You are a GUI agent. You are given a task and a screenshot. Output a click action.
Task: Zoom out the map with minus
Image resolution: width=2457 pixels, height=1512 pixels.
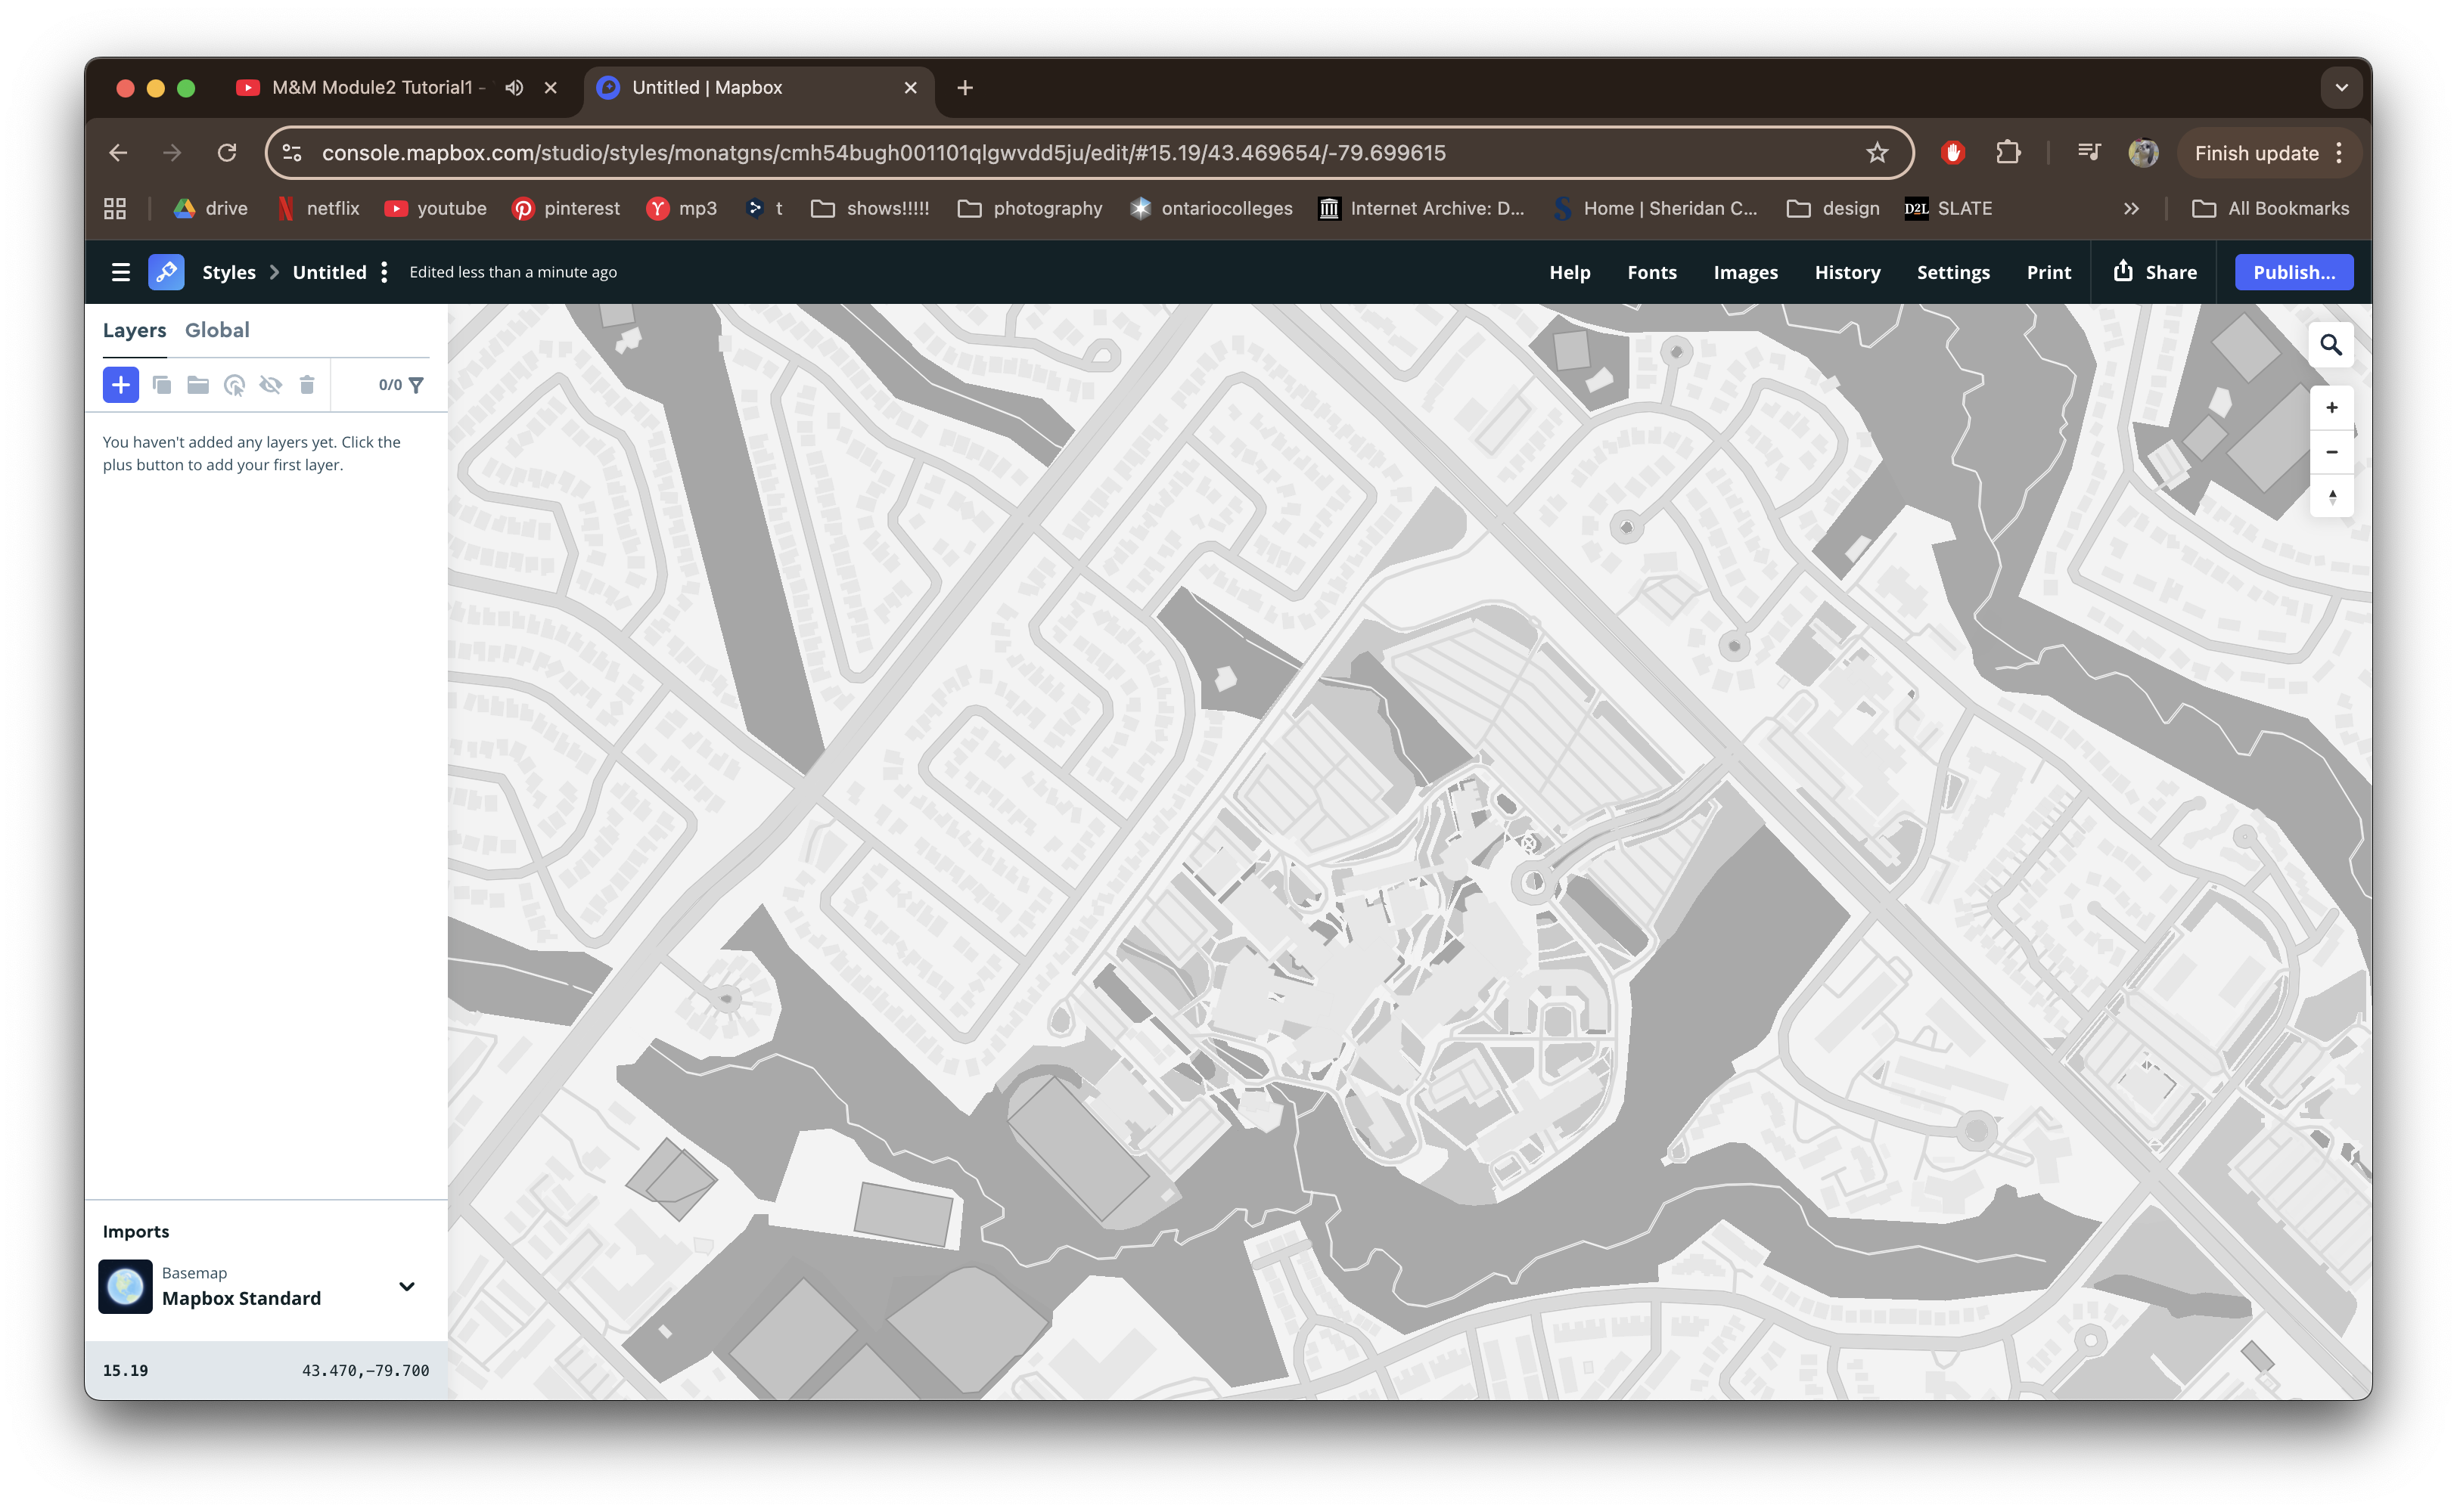pos(2331,452)
